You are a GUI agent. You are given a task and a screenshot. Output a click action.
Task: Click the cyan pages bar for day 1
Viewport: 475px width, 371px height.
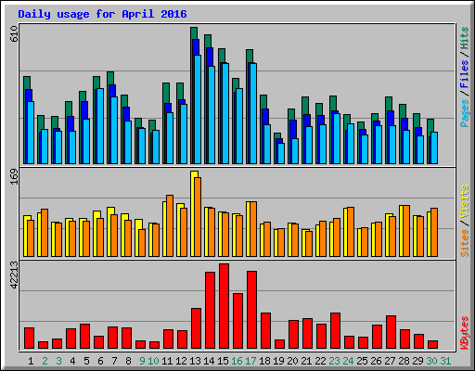(x=31, y=133)
